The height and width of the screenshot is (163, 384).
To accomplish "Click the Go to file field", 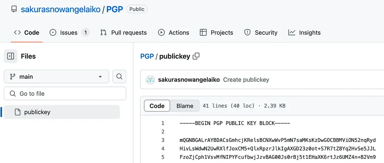I will click(x=65, y=93).
